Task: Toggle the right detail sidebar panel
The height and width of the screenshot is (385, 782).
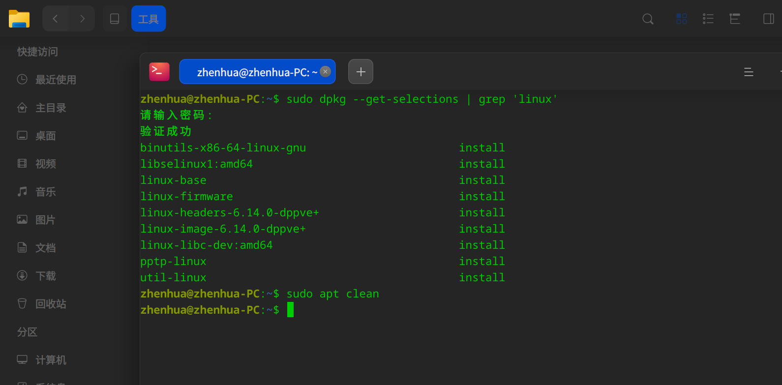Action: click(x=769, y=19)
